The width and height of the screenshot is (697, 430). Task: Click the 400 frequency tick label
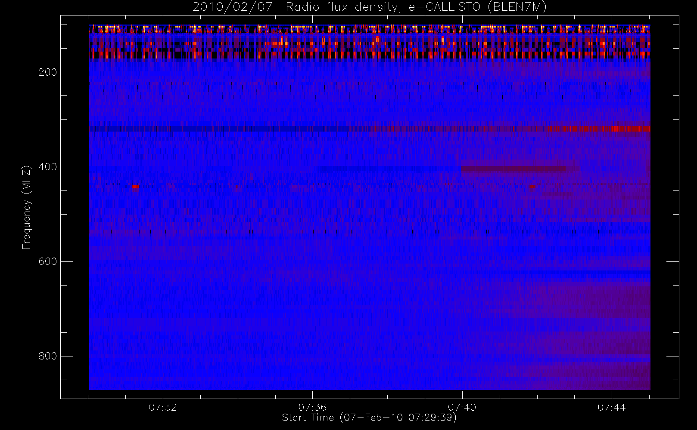tap(47, 167)
